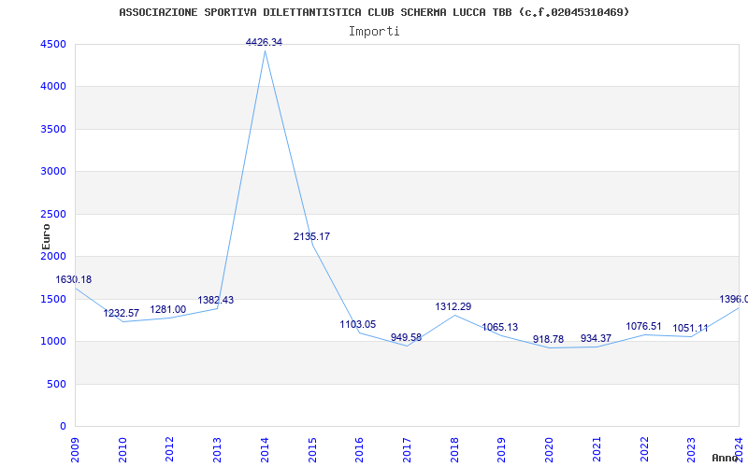
Task: Click the 0 y-axis tick label
Action: pyautogui.click(x=63, y=427)
